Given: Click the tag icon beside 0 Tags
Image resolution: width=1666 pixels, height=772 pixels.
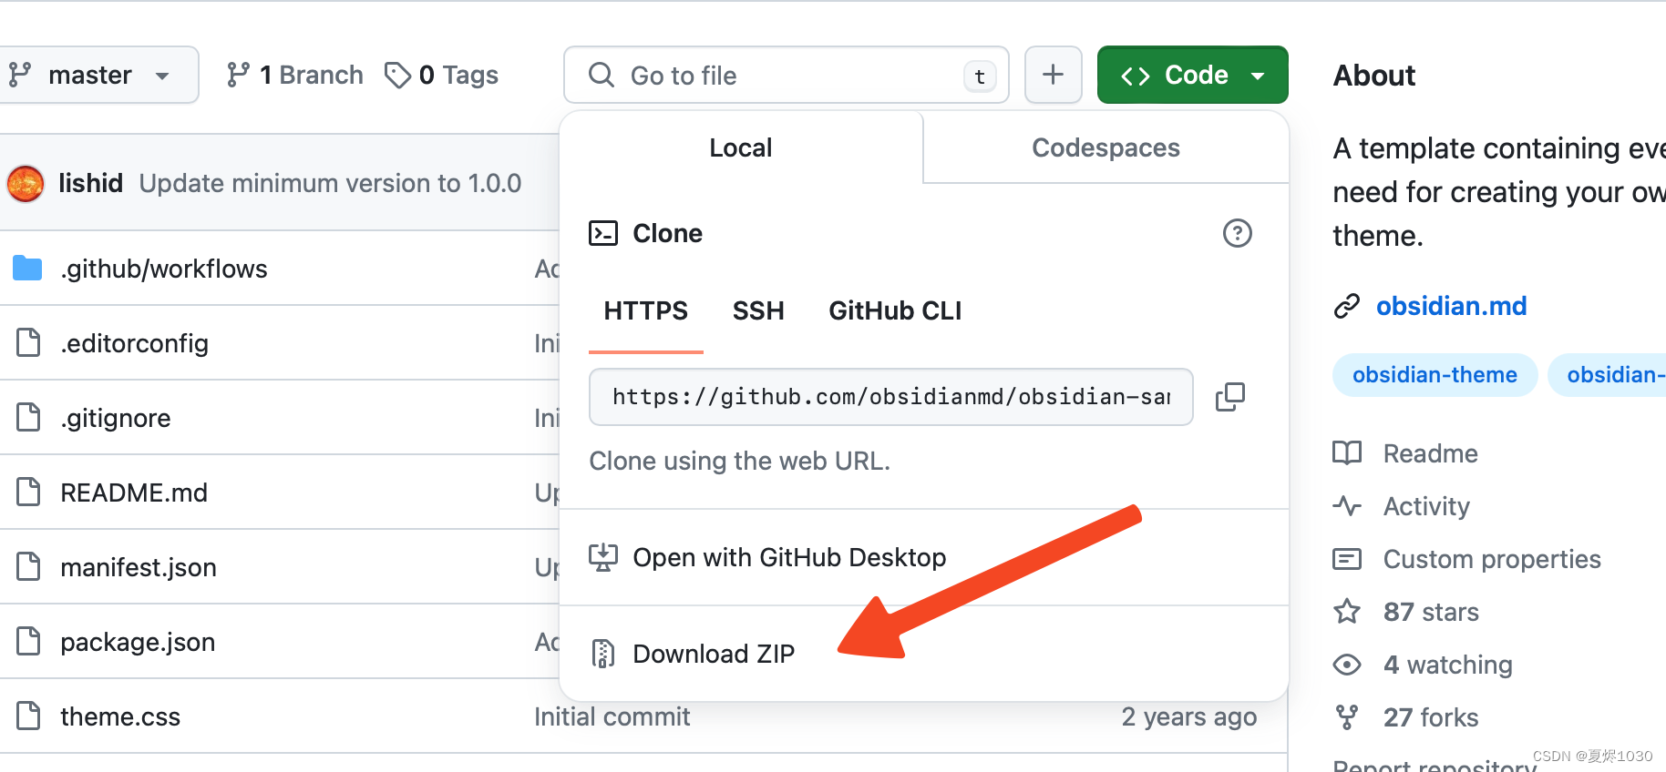Looking at the screenshot, I should point(397,75).
